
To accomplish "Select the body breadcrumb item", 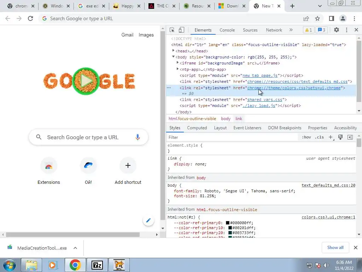I will [x=226, y=119].
